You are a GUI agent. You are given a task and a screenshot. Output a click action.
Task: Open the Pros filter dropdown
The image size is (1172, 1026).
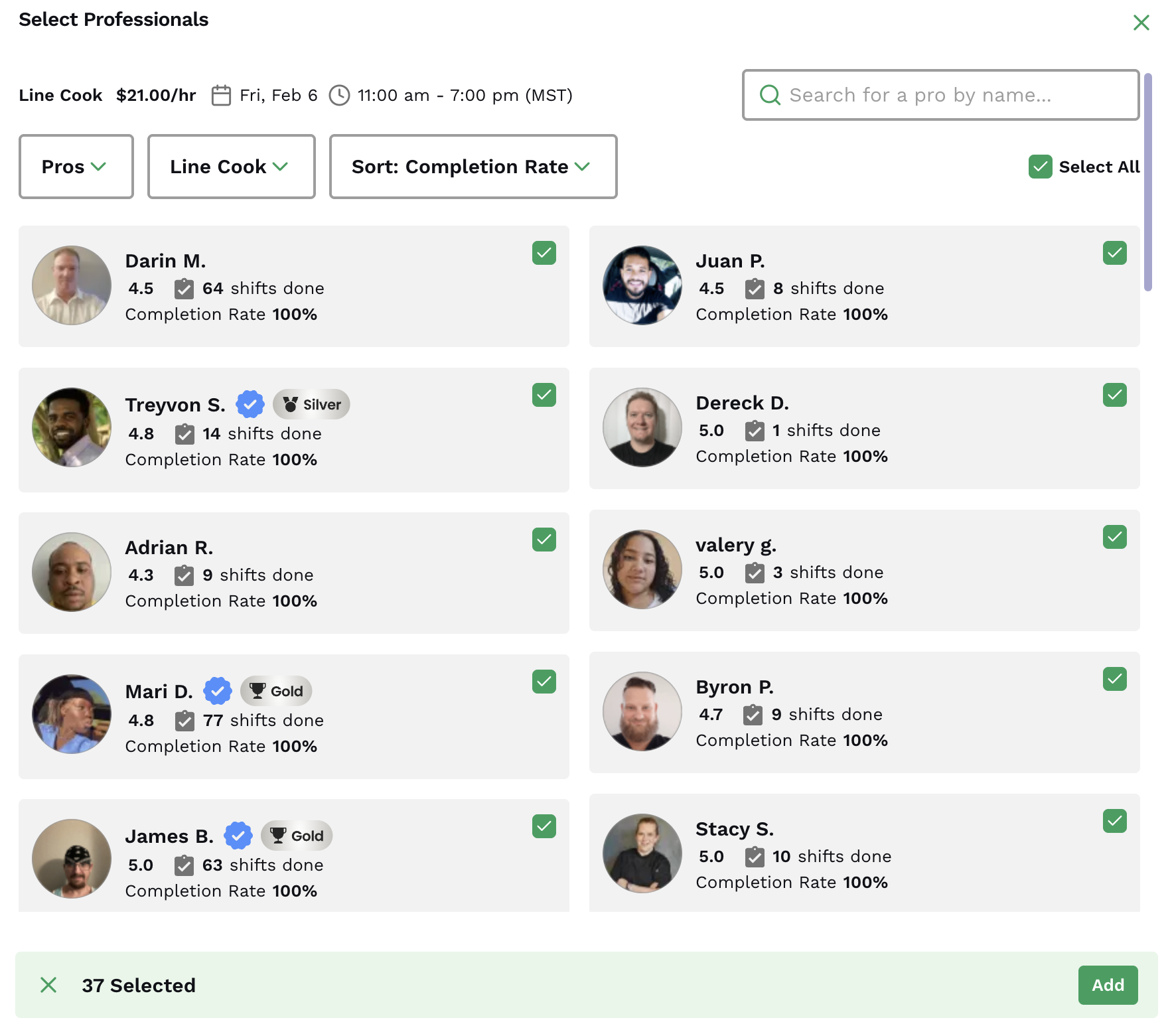(76, 167)
